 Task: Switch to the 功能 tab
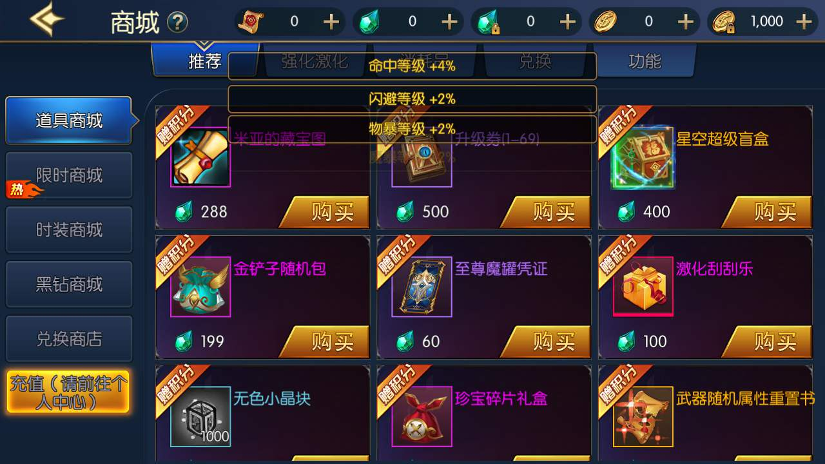645,61
